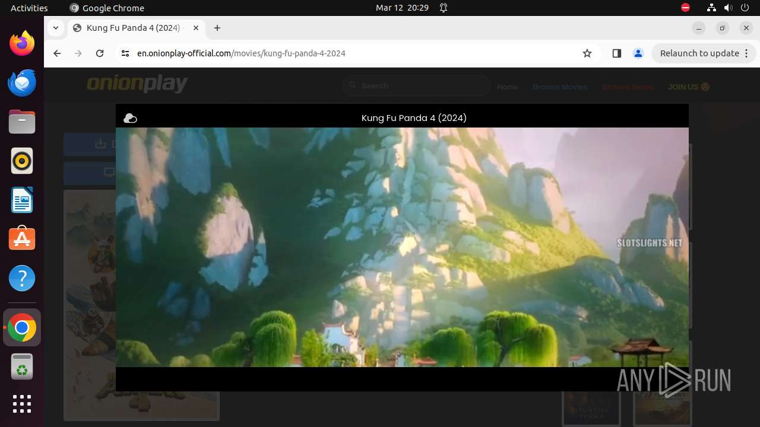This screenshot has width=760, height=427.
Task: Toggle the Chrome side panel
Action: (616, 53)
